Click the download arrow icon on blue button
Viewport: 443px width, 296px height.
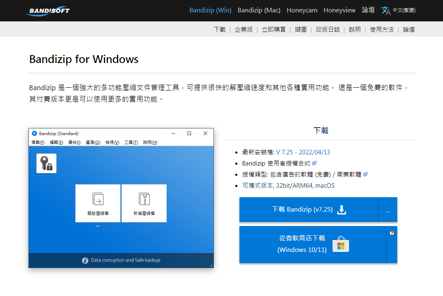(x=342, y=210)
